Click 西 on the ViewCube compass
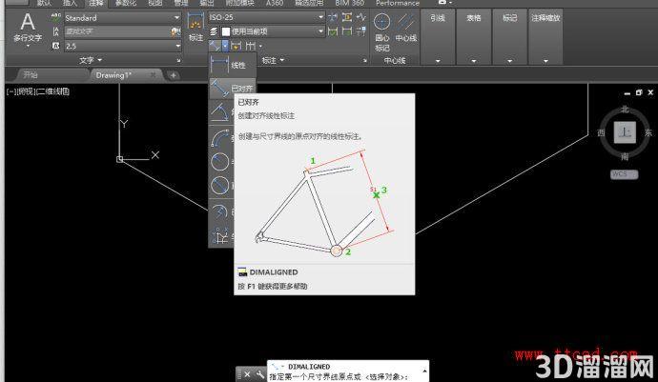 pyautogui.click(x=601, y=133)
